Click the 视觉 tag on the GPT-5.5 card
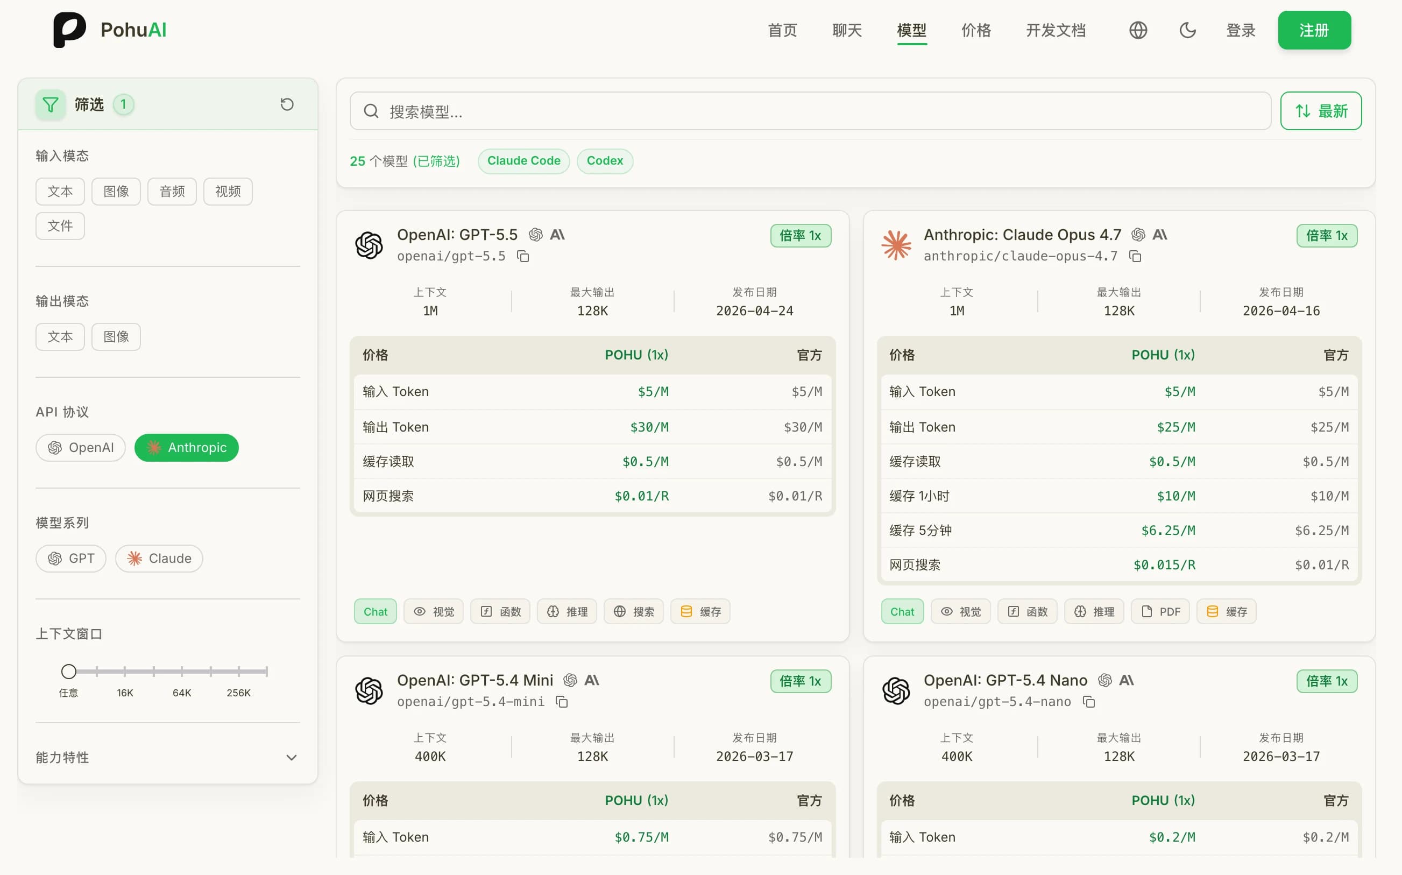The image size is (1402, 875). pyautogui.click(x=433, y=612)
